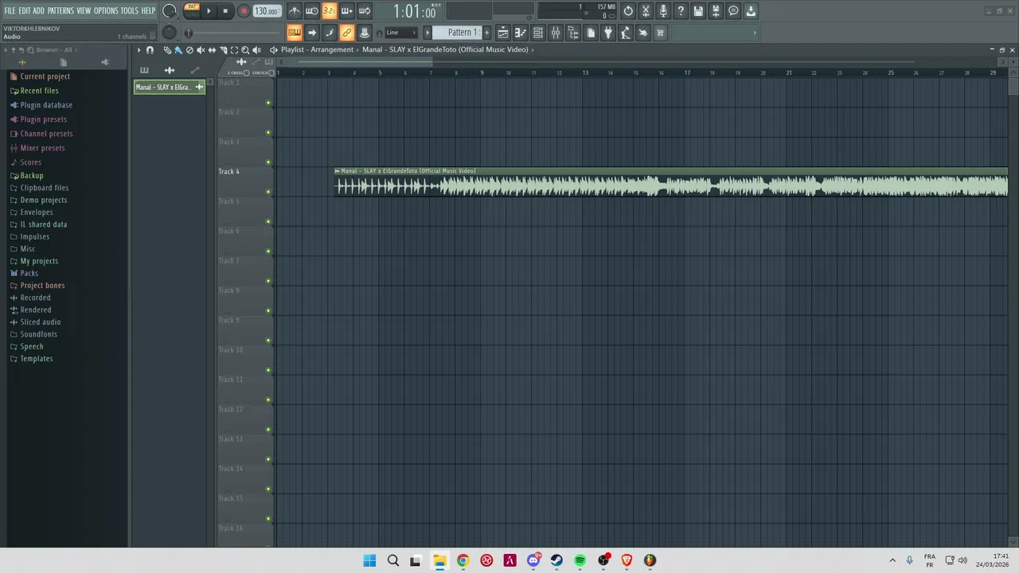Open the Mixer view icon
The height and width of the screenshot is (573, 1019).
(x=556, y=33)
